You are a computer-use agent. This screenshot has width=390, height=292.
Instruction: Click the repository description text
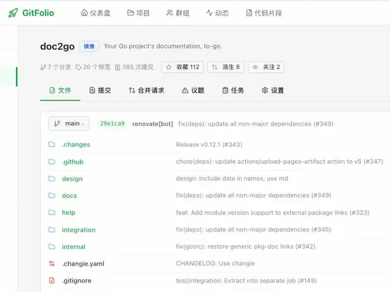163,46
